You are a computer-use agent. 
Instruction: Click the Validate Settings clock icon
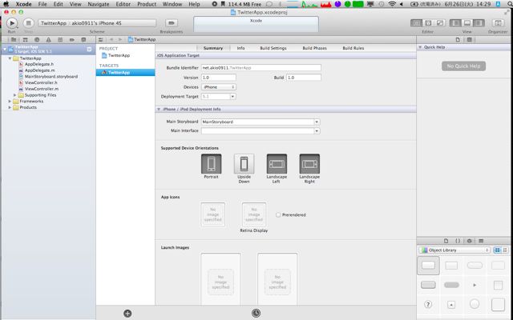point(256,313)
